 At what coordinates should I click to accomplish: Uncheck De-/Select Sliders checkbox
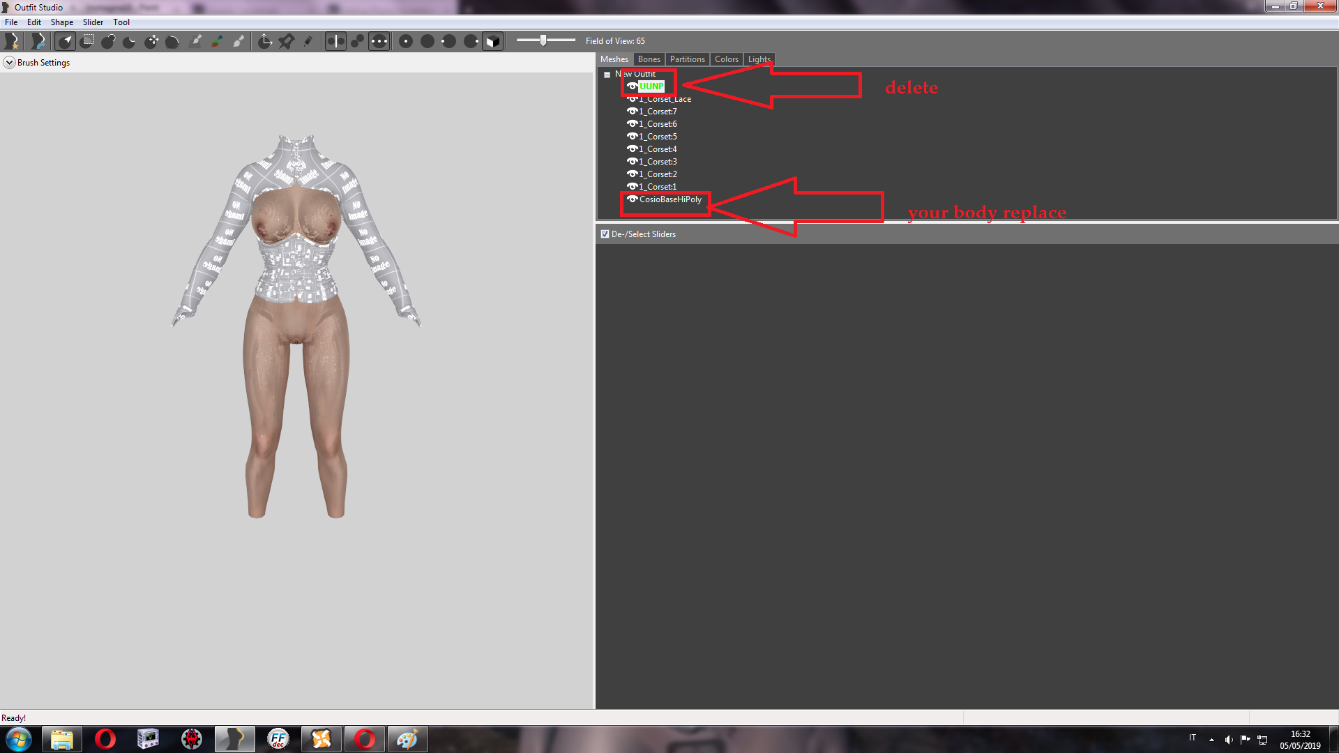click(605, 234)
